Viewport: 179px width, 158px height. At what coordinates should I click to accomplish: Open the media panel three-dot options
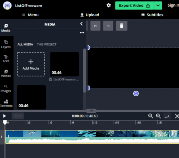point(82,33)
